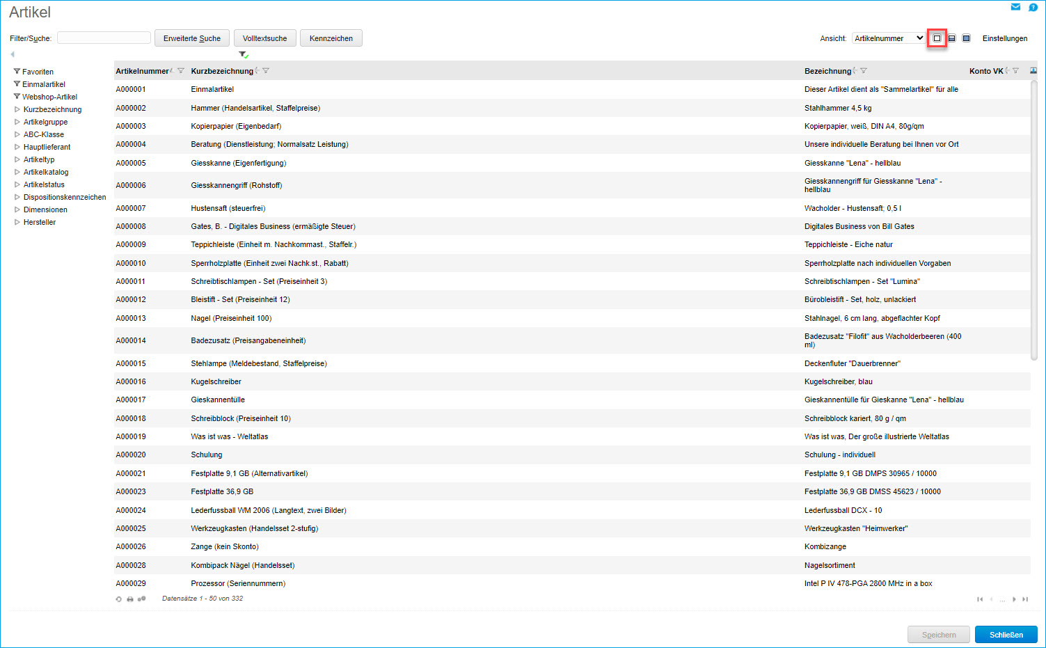Viewport: 1046px width, 648px height.
Task: Select article 'Prozessor (Seriennummern)'
Action: pyautogui.click(x=238, y=583)
